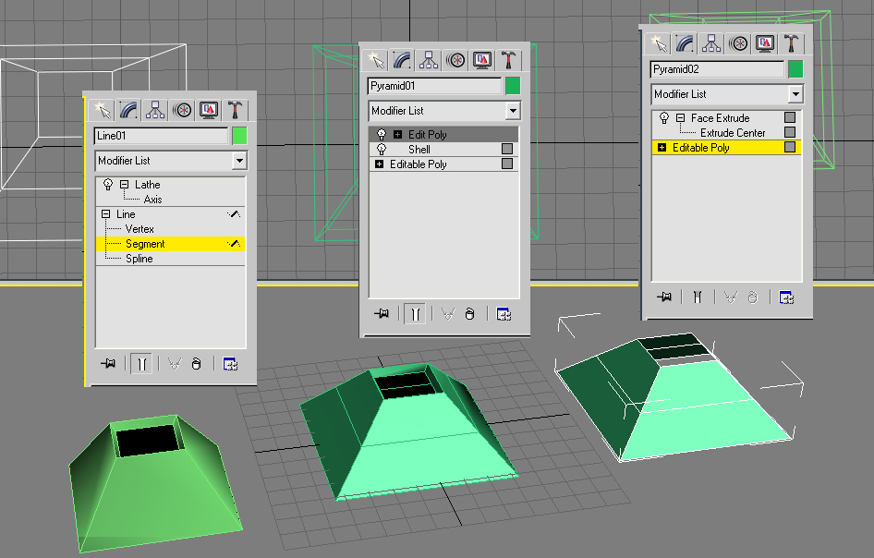
Task: Toggle Lathe modifier lightbulb
Action: tap(108, 185)
